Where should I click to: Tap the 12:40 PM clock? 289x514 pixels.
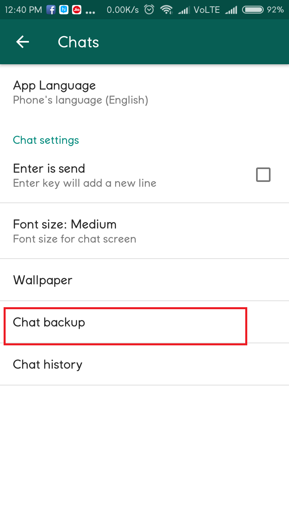[24, 10]
